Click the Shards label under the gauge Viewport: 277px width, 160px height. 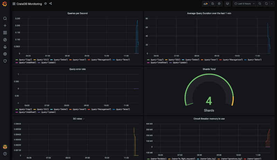[209, 111]
